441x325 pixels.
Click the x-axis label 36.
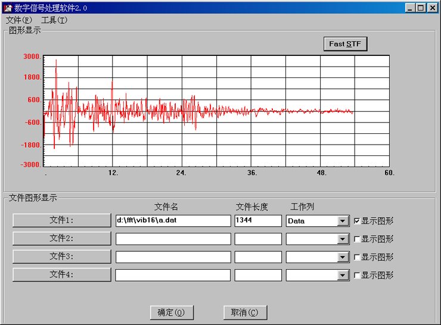tap(252, 173)
